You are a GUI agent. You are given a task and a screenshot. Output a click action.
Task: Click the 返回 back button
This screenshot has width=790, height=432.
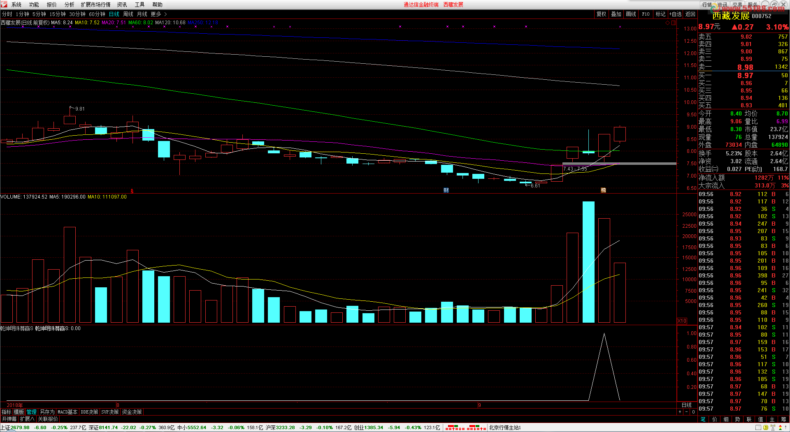click(690, 14)
